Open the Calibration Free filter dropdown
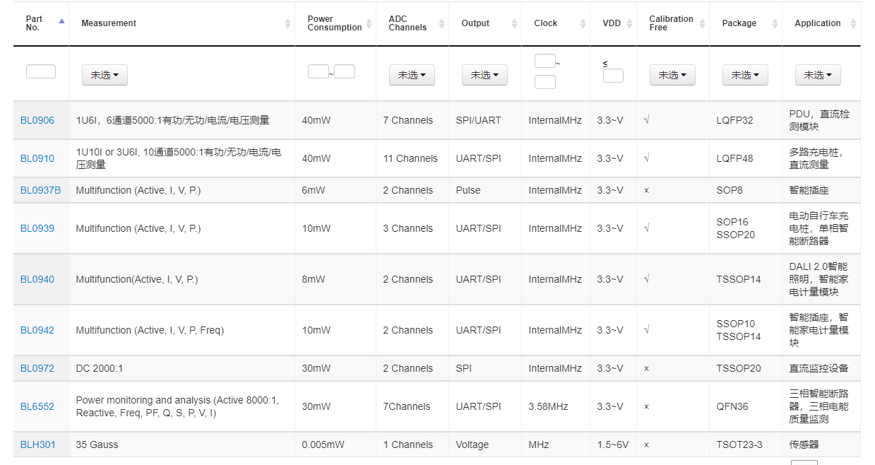Viewport: 875px width, 465px height. 672,74
